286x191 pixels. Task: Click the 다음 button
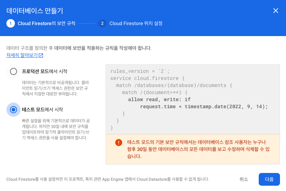pyautogui.click(x=269, y=179)
